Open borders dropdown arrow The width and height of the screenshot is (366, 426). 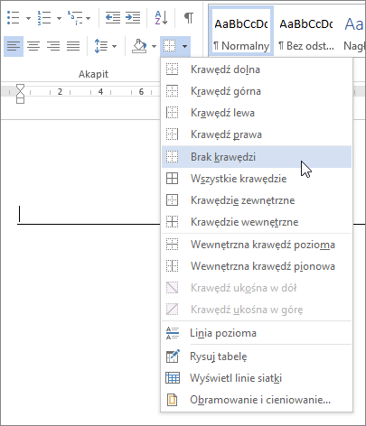click(x=184, y=46)
